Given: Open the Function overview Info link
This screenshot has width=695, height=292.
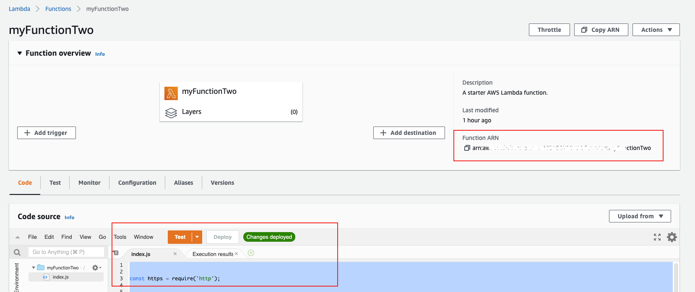Looking at the screenshot, I should click(x=100, y=54).
